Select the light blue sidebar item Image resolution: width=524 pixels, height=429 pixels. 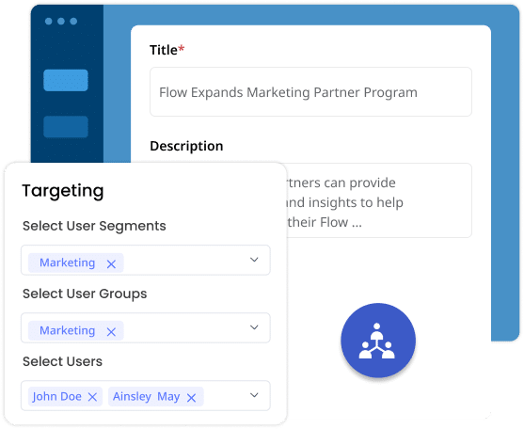click(x=66, y=80)
